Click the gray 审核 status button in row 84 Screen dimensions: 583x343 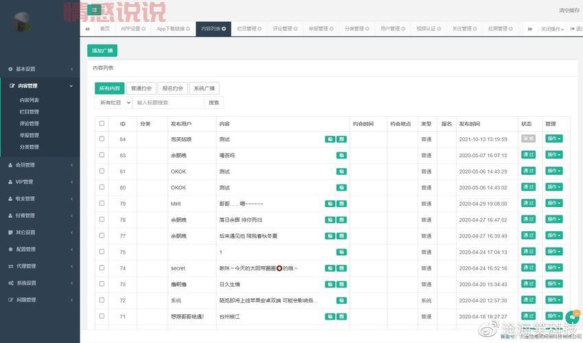pos(528,139)
